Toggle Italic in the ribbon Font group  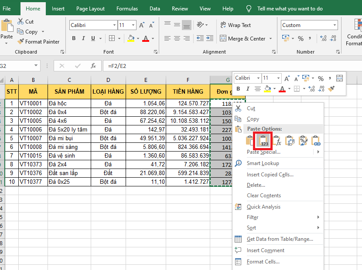[x=84, y=39]
